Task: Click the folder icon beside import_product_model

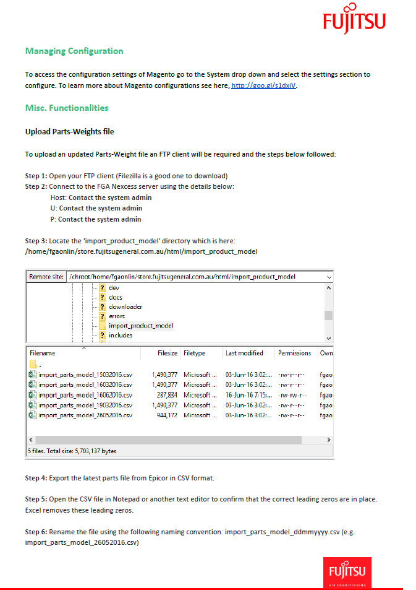Action: (102, 326)
